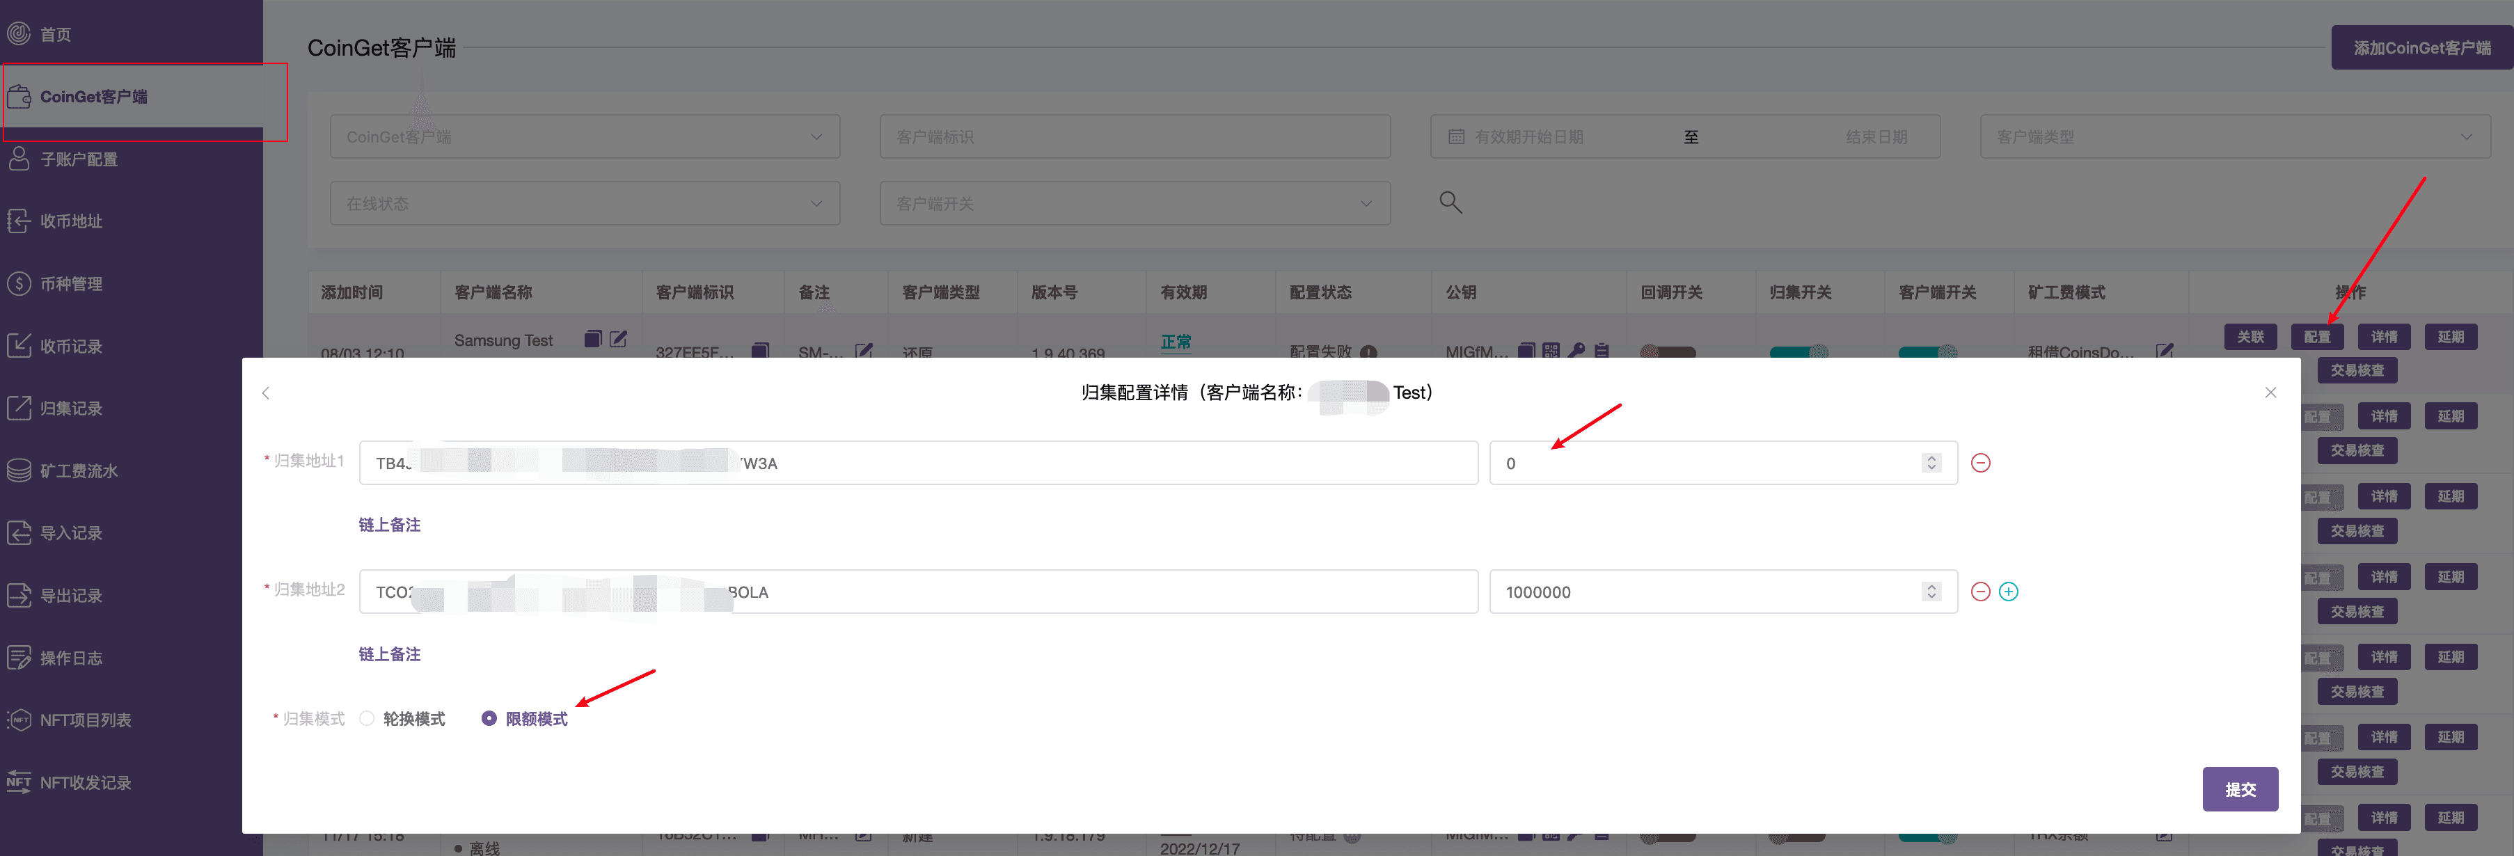The height and width of the screenshot is (856, 2514).
Task: Select the 轮换模式 radio option
Action: (402, 718)
